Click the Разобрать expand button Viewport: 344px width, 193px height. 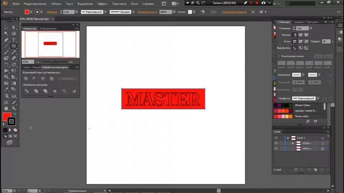point(68,79)
